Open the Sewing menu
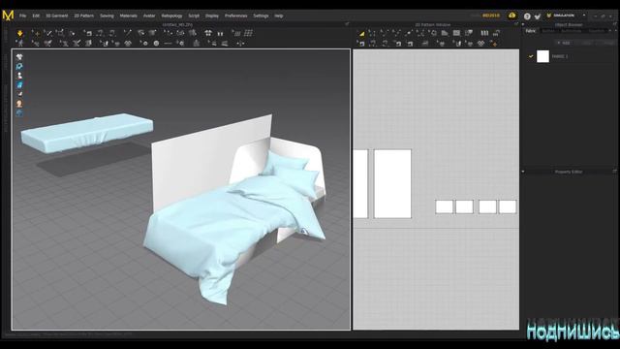This screenshot has height=349, width=620. 107,16
